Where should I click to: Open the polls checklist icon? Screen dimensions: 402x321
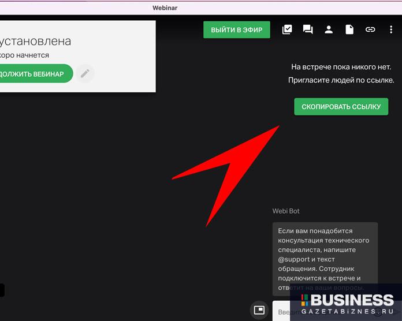pos(287,30)
